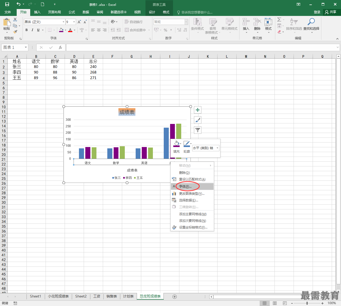Click the Outline pen in mini toolbar
The height and width of the screenshot is (306, 341).
(x=187, y=144)
